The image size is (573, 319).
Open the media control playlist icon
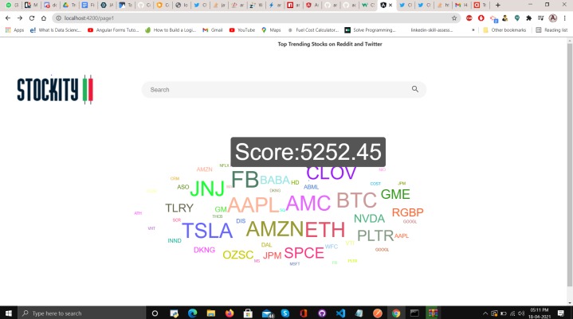coord(541,18)
